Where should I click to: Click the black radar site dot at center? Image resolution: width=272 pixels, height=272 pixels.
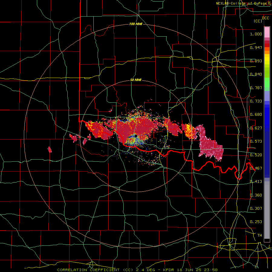(136, 136)
